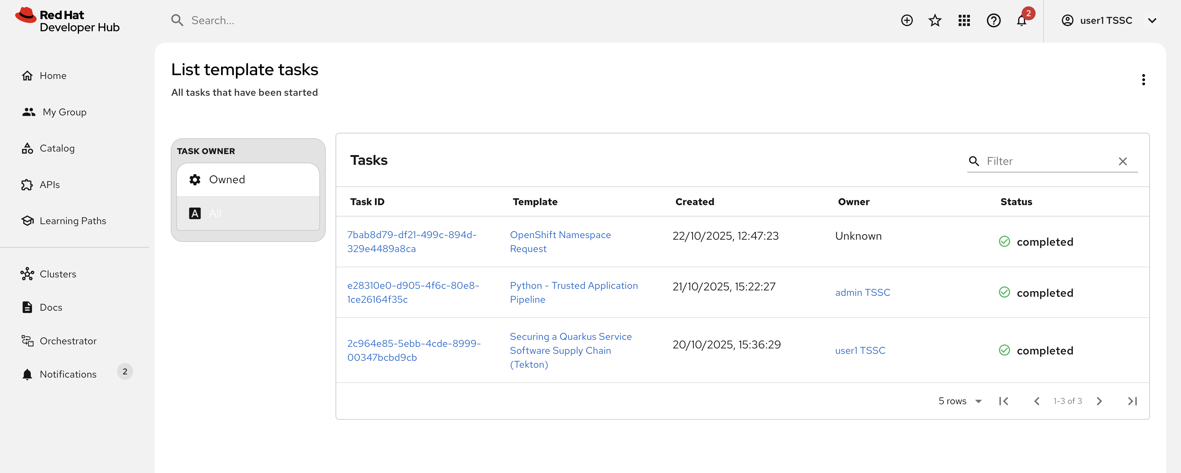Open Catalog in the sidebar

tap(57, 148)
